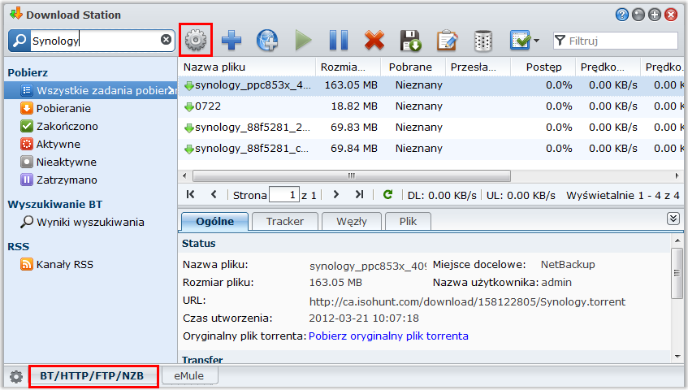Switch to the Tracker tab
Viewport: 688px width, 390px height.
click(285, 222)
